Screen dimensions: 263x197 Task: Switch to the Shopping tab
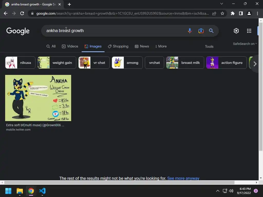click(118, 46)
